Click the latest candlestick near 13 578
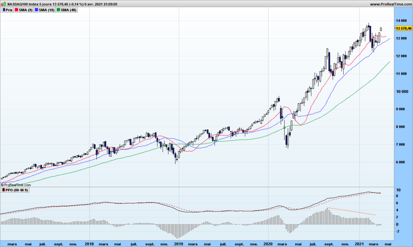Viewport: 413px width, 247px height. click(x=381, y=29)
